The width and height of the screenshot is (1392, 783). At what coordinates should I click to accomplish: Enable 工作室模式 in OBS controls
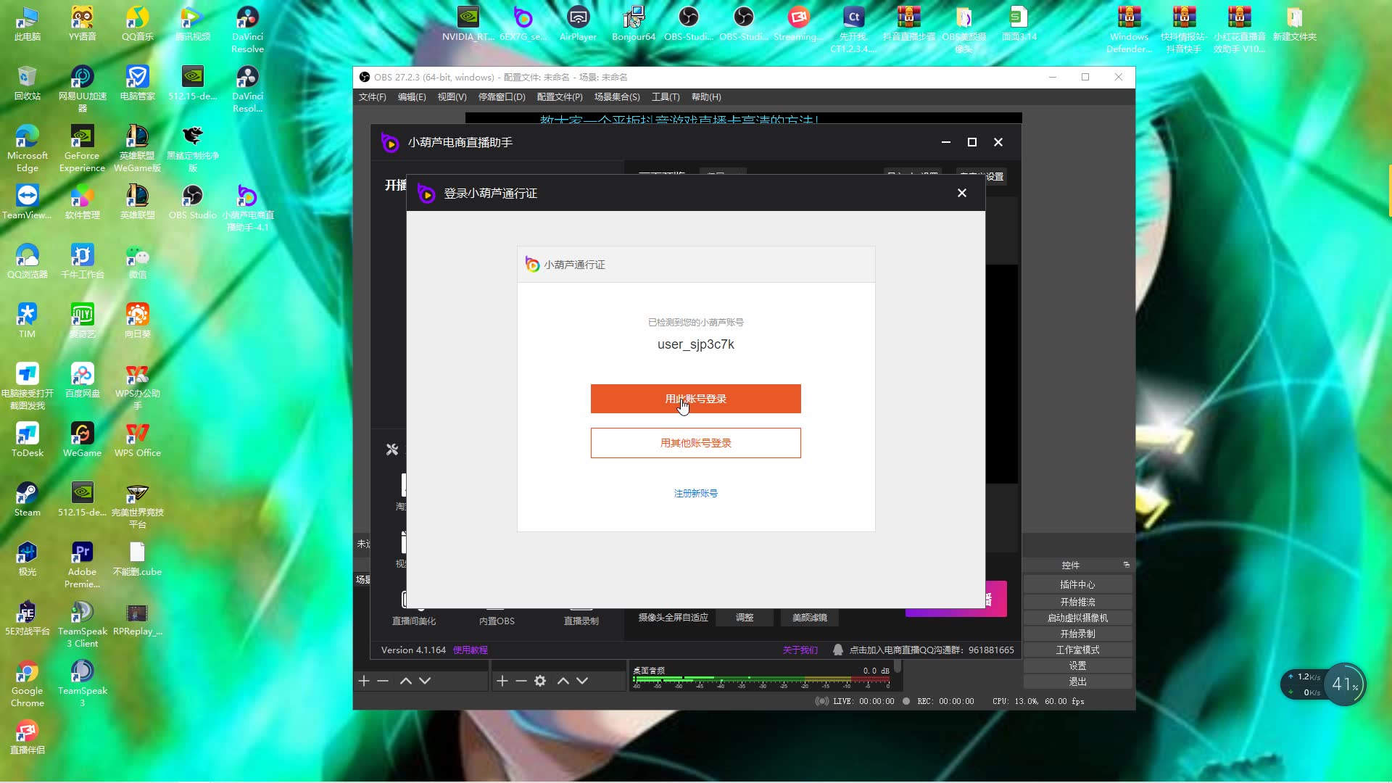(1077, 650)
